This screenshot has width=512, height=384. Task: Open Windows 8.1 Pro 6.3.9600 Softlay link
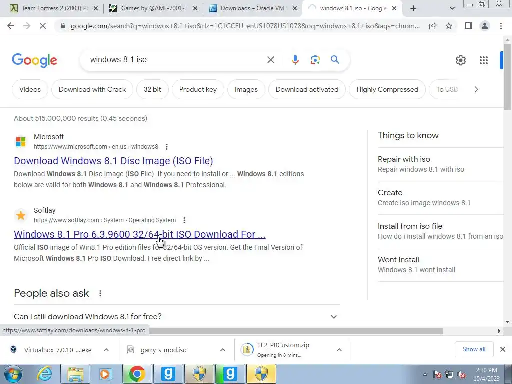click(x=140, y=234)
